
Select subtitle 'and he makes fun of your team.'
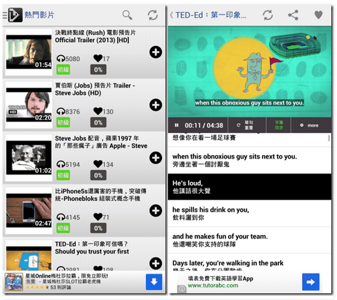pos(249,240)
